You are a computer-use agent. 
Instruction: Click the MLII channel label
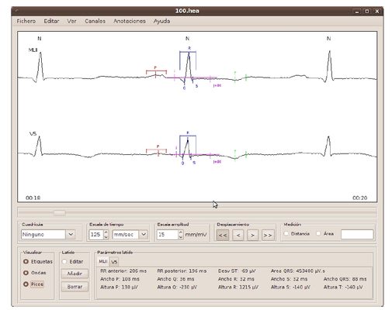click(x=33, y=50)
